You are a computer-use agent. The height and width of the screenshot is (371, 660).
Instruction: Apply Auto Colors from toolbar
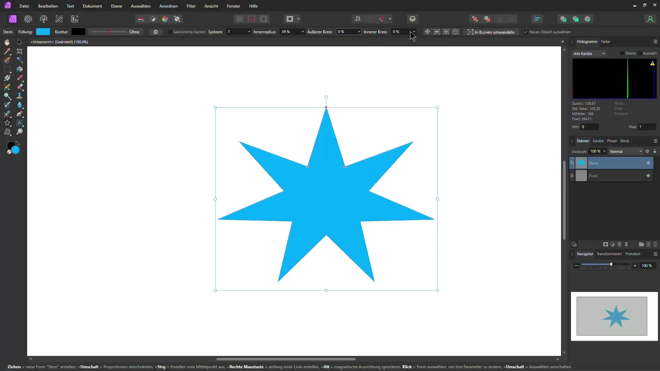165,19
